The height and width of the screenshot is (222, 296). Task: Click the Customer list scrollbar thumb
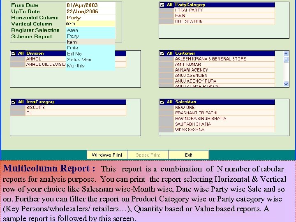point(286,60)
